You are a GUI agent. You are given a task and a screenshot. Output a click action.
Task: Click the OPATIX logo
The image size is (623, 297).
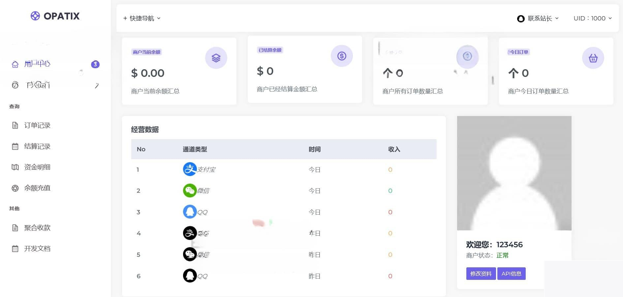[55, 16]
